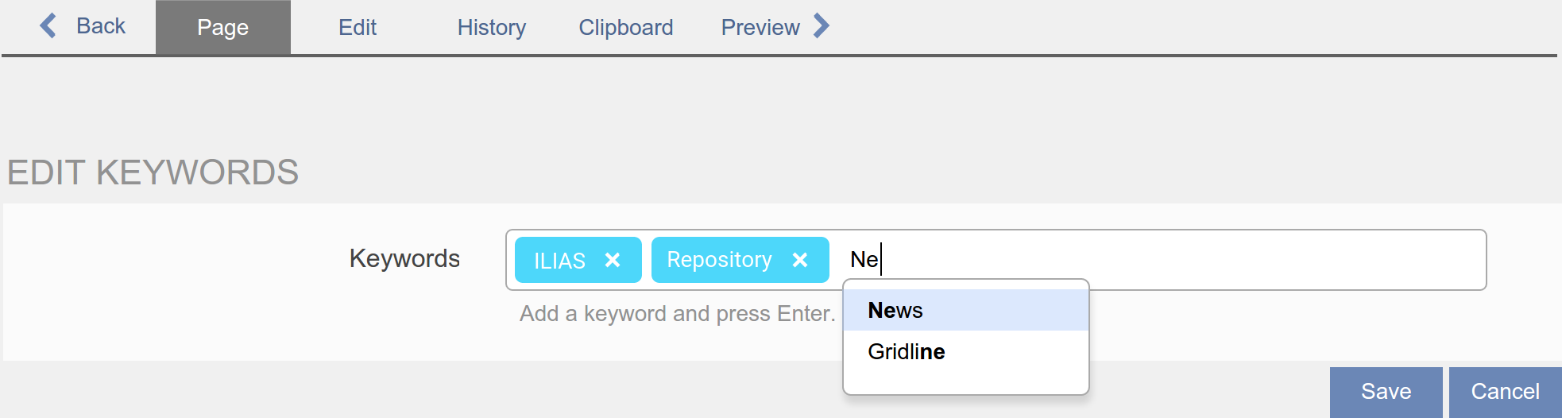
Task: Open the Clipboard tab
Action: click(x=626, y=28)
